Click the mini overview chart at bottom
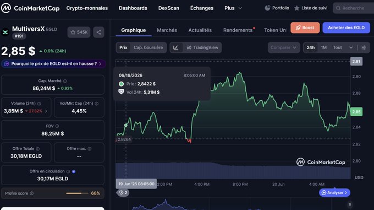374x210 pixels. [233, 204]
